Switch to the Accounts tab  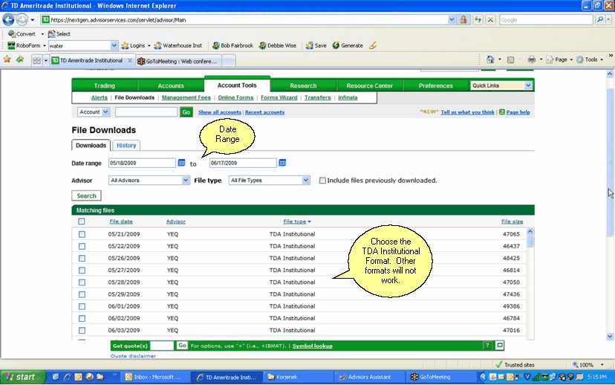tap(171, 85)
